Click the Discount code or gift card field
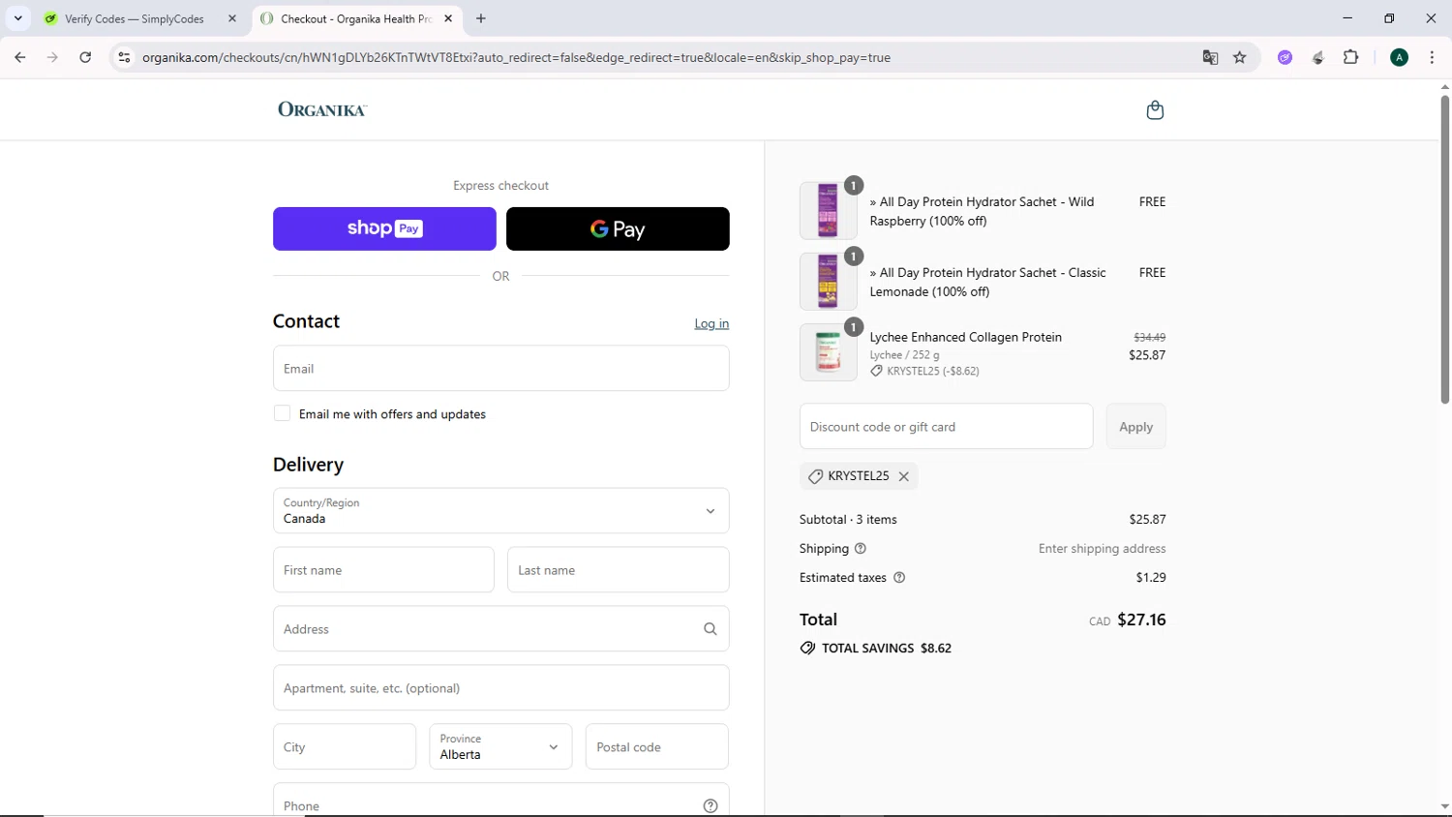The image size is (1452, 817). click(x=947, y=427)
